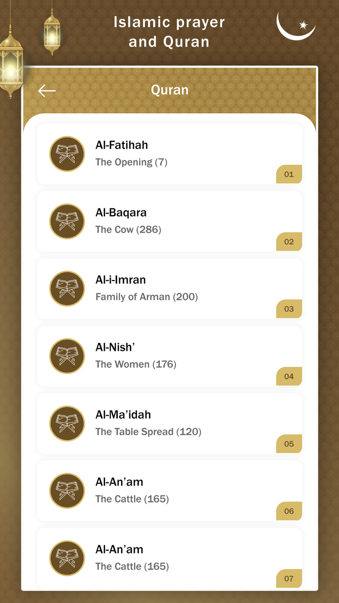
Task: Select the Quran title in the header bar
Action: (169, 90)
